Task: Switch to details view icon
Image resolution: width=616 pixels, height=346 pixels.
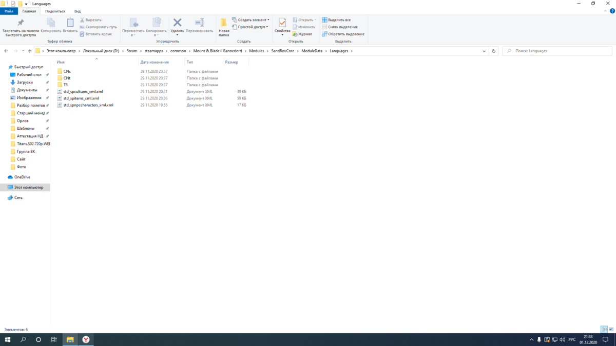Action: [x=604, y=329]
